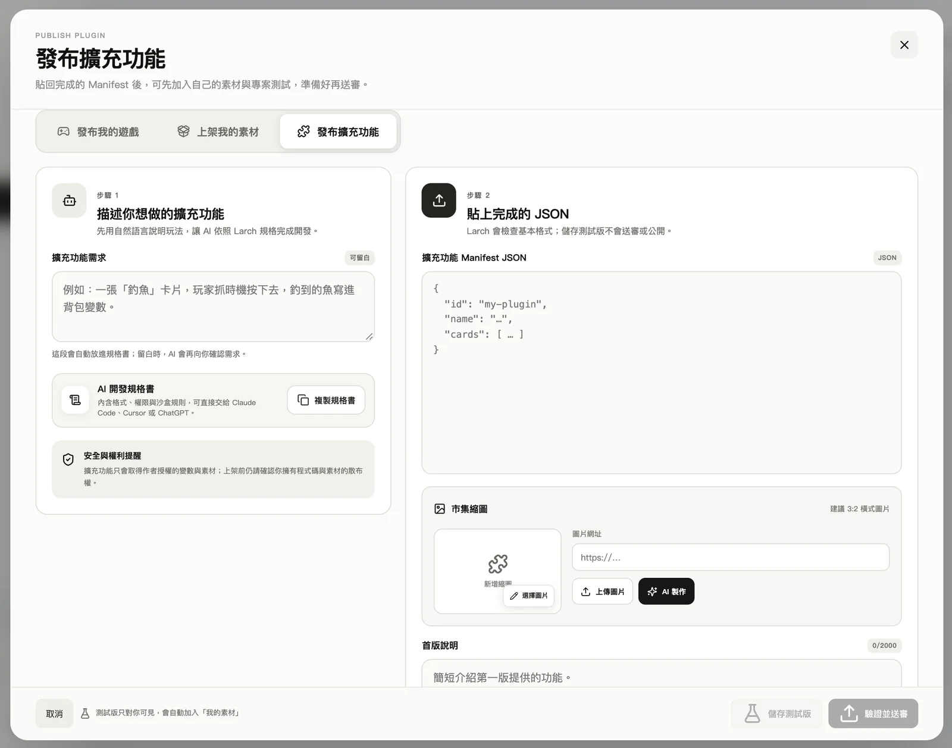The height and width of the screenshot is (748, 952).
Task: Click the AI 製作 button
Action: pyautogui.click(x=666, y=591)
